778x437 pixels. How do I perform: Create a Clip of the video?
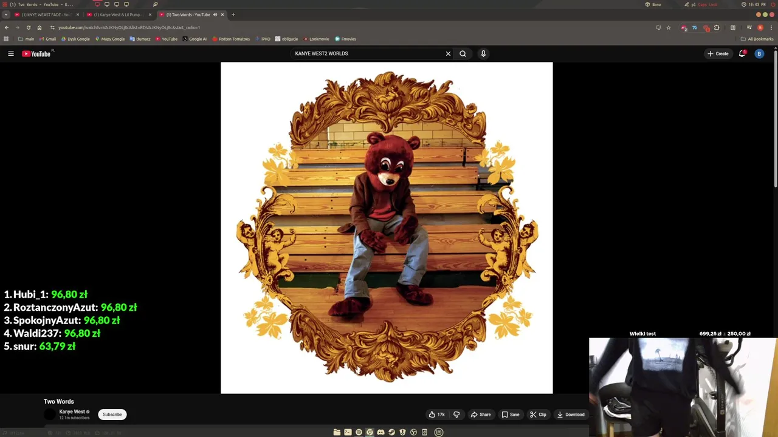click(x=538, y=415)
